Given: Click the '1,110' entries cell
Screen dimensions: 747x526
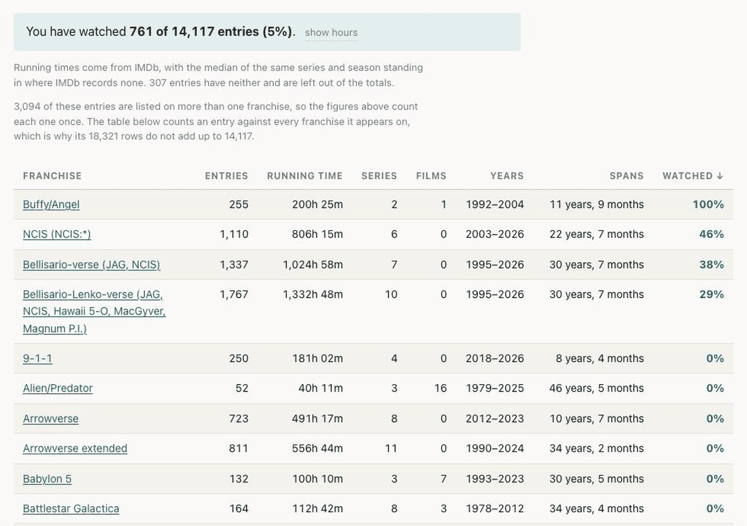Looking at the screenshot, I should 234,234.
